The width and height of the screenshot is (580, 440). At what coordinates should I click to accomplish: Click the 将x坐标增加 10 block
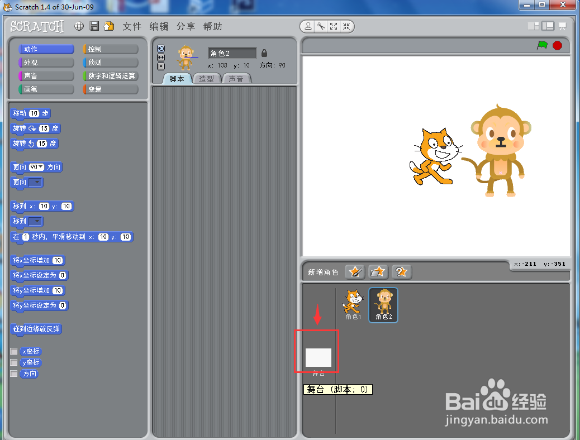(38, 260)
